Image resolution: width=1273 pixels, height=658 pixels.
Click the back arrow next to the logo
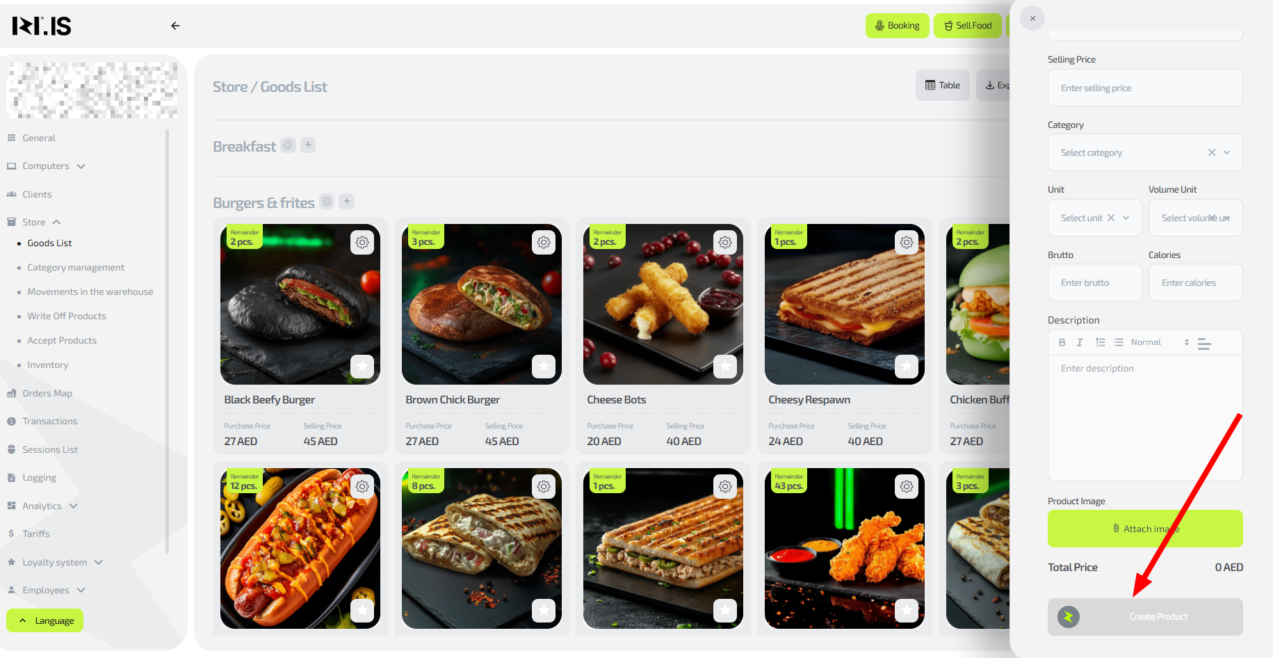(x=175, y=26)
